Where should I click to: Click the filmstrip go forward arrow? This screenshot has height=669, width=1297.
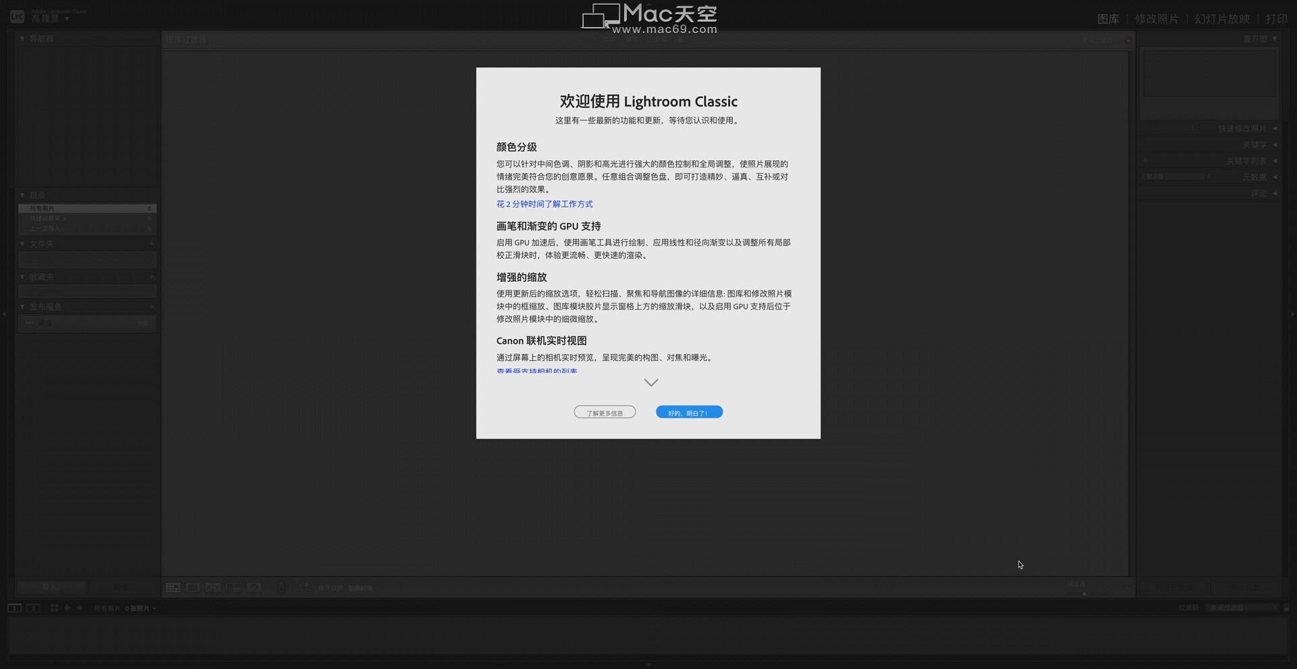(x=80, y=608)
